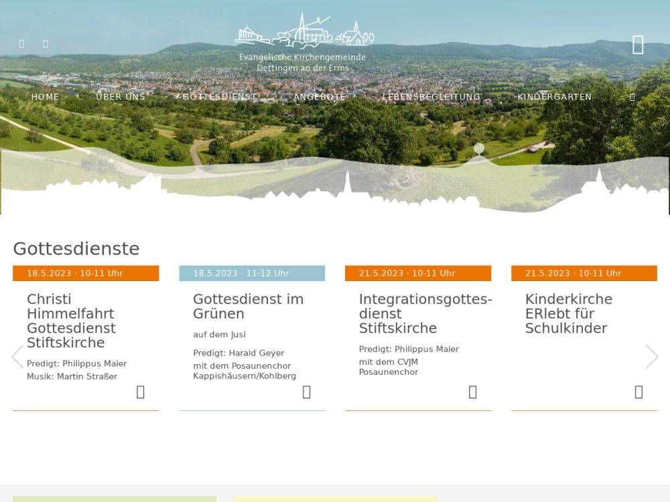
Task: Click the leftmost small icon in header
Action: coord(21,44)
